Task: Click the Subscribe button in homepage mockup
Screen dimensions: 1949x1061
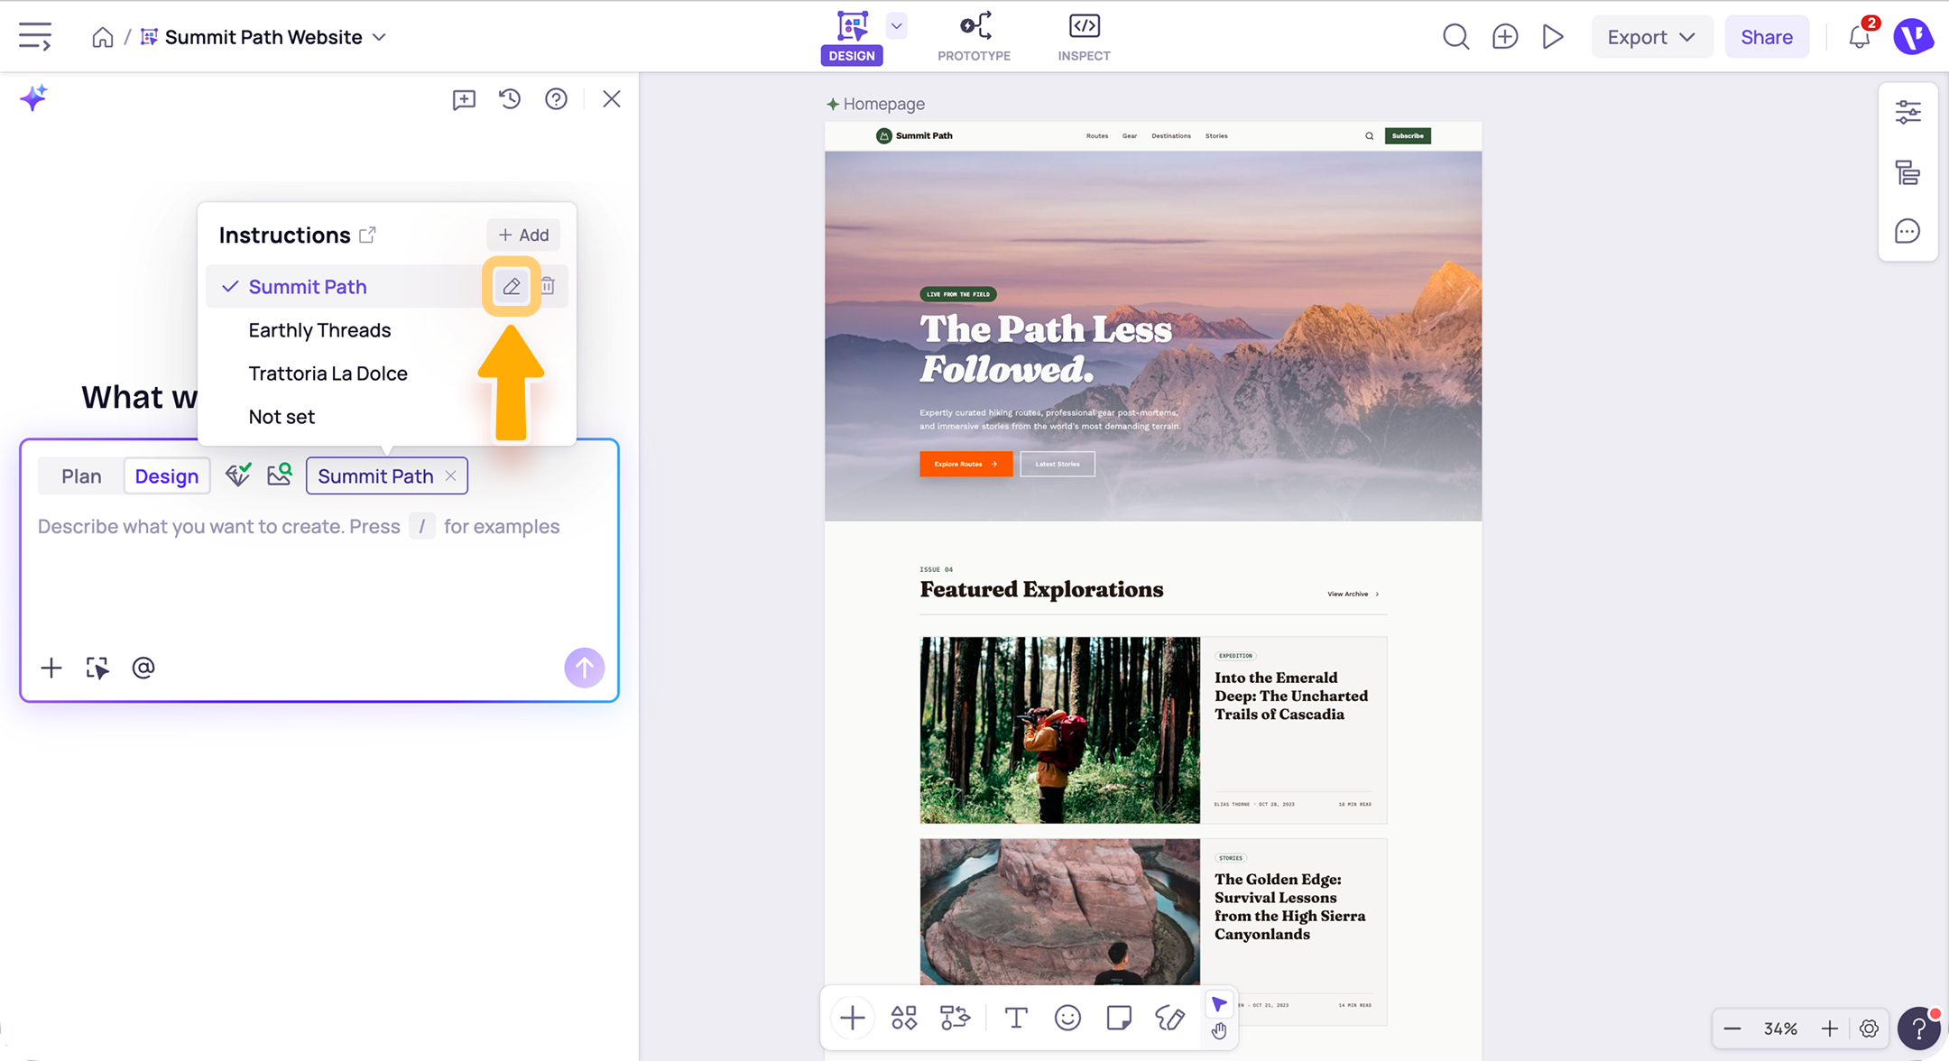Action: [1408, 136]
